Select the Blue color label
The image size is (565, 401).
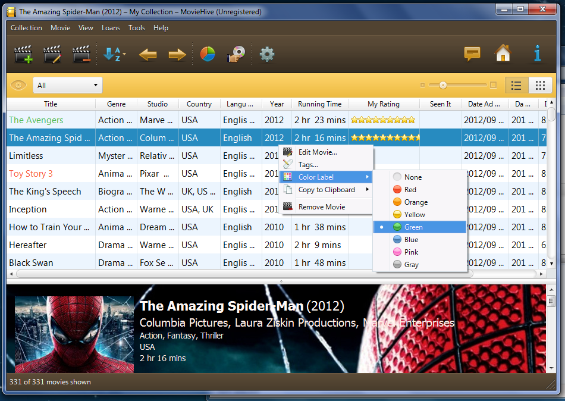[x=420, y=239]
